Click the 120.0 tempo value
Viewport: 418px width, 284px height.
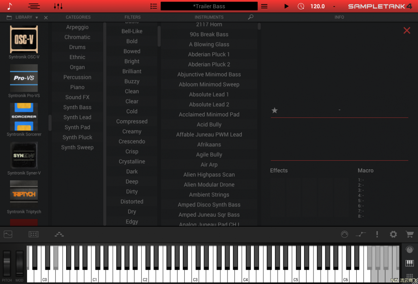(x=318, y=6)
